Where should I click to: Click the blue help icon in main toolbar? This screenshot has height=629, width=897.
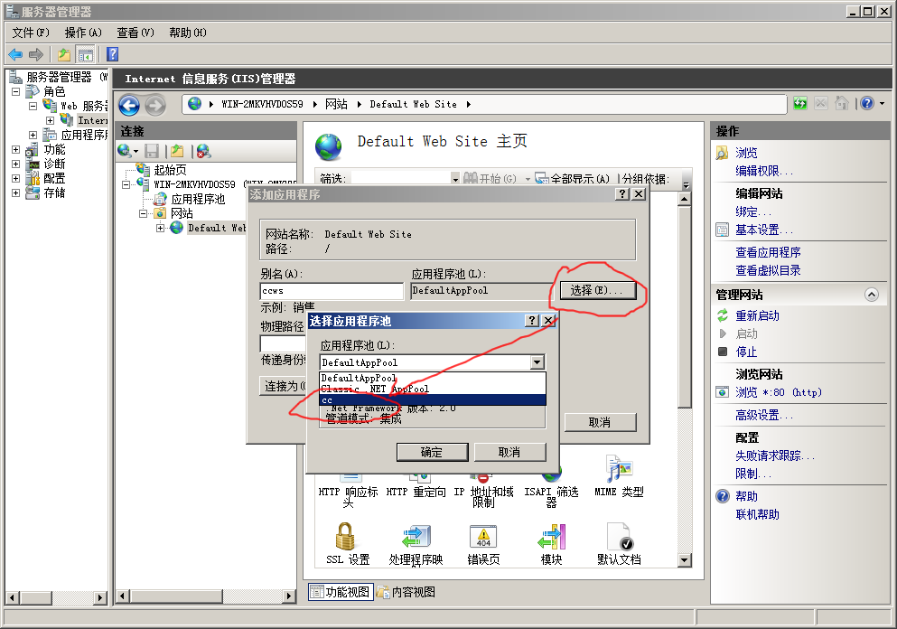pyautogui.click(x=112, y=54)
